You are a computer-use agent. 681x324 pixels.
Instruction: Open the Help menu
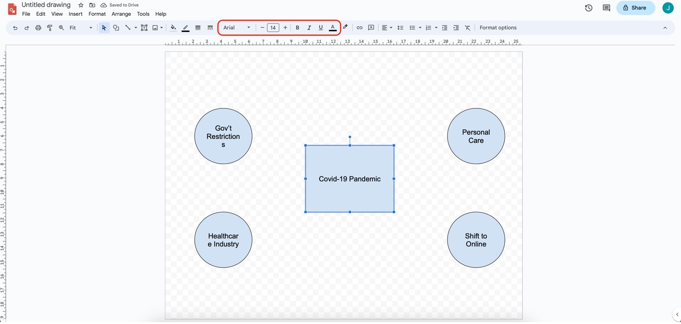161,14
